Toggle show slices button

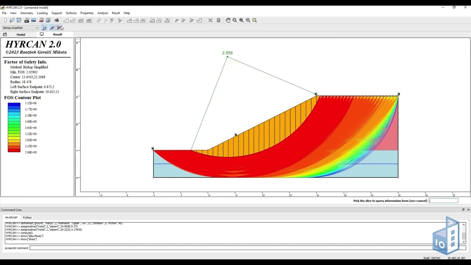click(x=59, y=28)
